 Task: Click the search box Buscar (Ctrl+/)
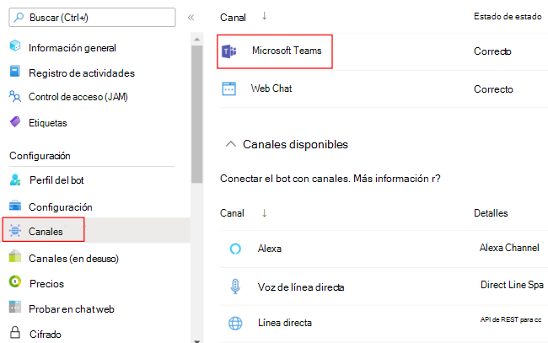coord(92,18)
